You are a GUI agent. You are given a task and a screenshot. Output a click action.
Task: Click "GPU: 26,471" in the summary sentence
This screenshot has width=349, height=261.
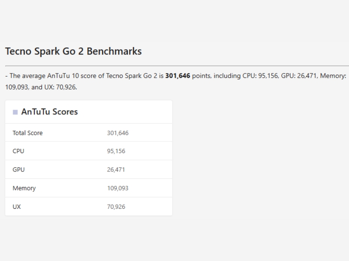pos(299,76)
